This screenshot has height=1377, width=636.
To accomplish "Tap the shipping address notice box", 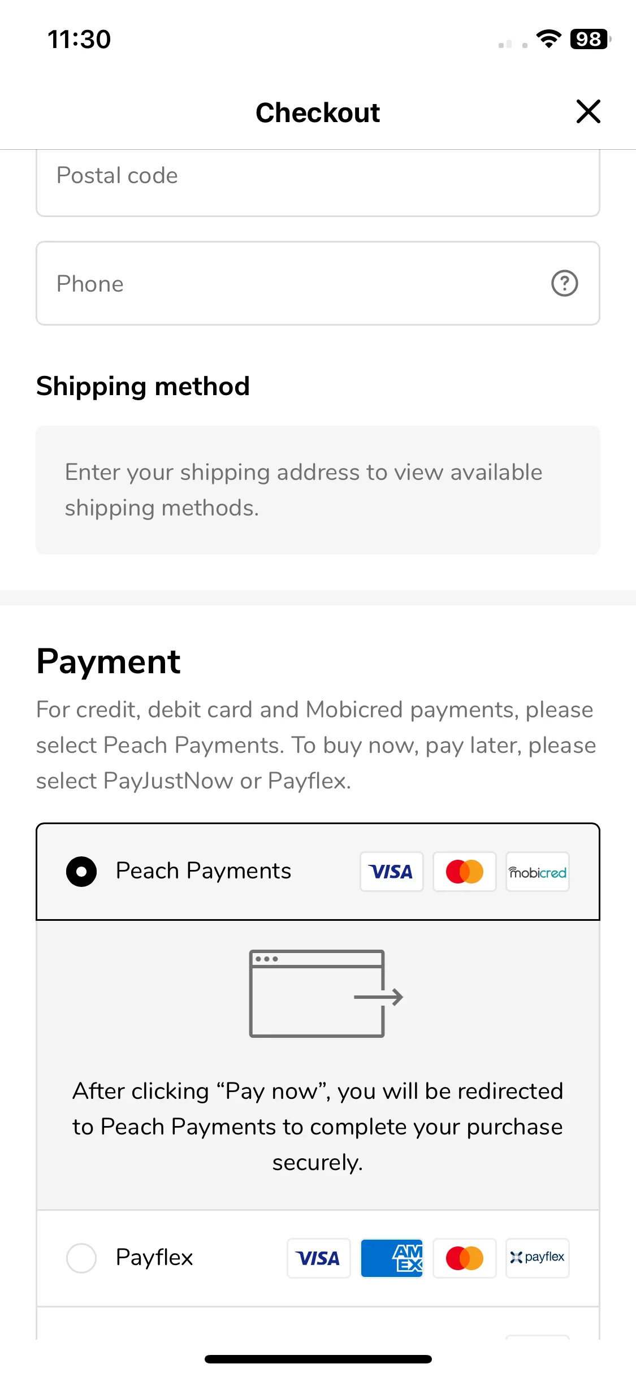I will 318,490.
